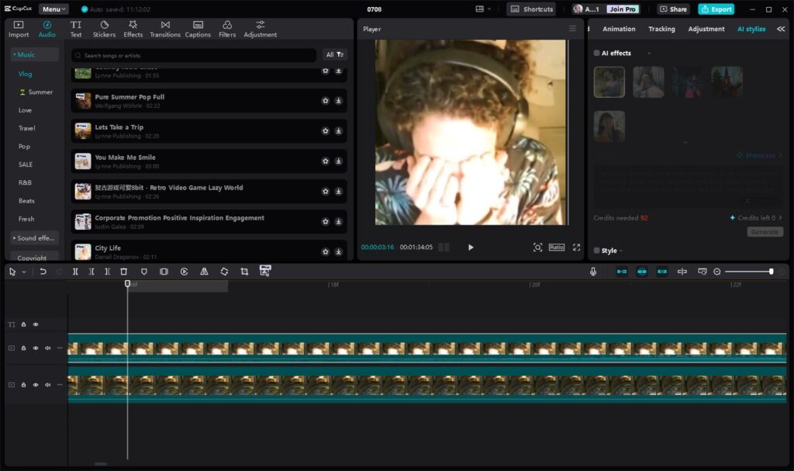Hide the text track with eye icon

pyautogui.click(x=36, y=324)
